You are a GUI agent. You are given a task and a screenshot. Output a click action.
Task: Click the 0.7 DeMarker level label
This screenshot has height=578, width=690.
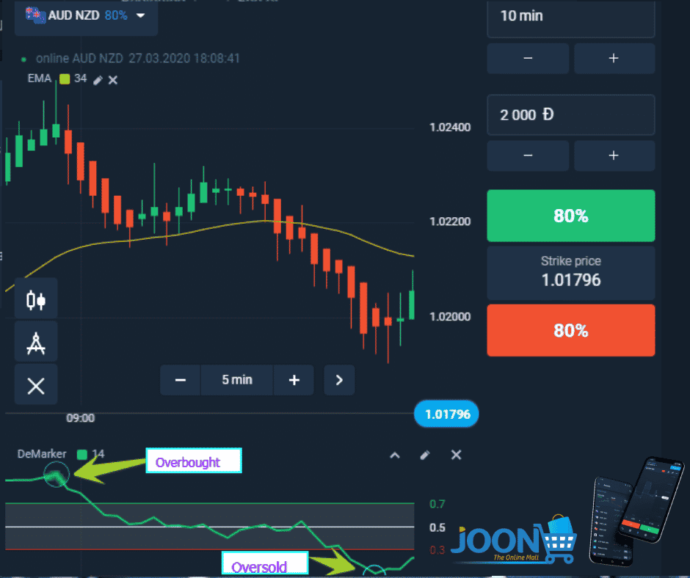437,504
